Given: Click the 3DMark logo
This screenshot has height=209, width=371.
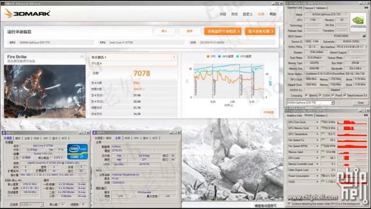Looking at the screenshot, I should pyautogui.click(x=27, y=13).
